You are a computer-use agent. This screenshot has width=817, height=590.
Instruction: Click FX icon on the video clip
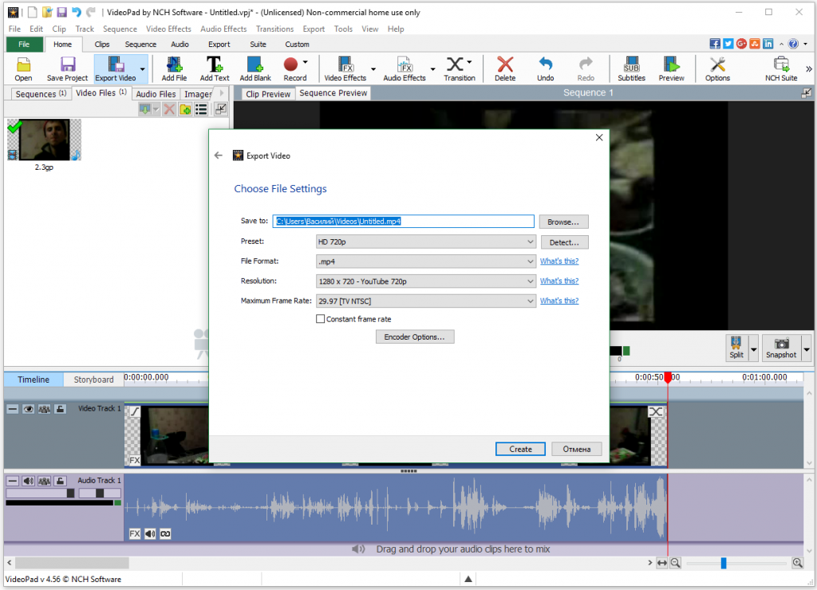click(x=134, y=460)
